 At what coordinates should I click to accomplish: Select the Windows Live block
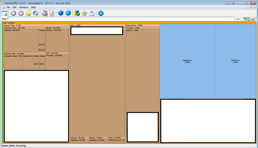[28, 62]
